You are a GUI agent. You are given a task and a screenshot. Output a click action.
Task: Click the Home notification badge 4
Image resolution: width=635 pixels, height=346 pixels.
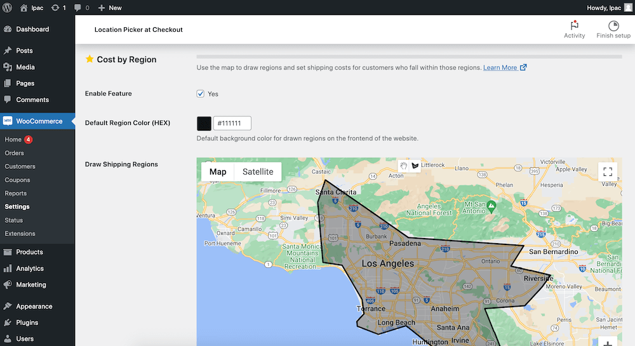[28, 139]
